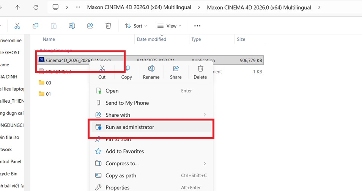Expand the Share with submenu arrow
The image size is (362, 191).
click(x=205, y=115)
